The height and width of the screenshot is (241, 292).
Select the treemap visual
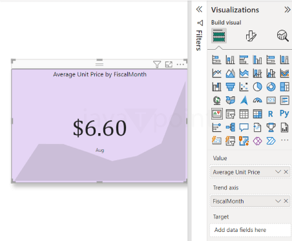point(284,87)
